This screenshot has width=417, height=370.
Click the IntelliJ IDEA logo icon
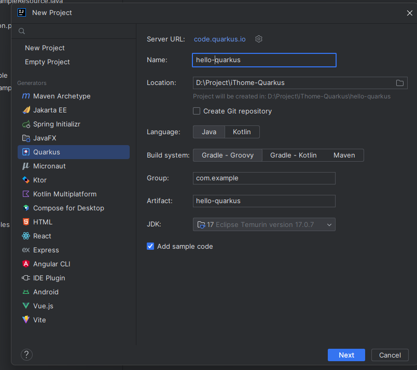[22, 12]
